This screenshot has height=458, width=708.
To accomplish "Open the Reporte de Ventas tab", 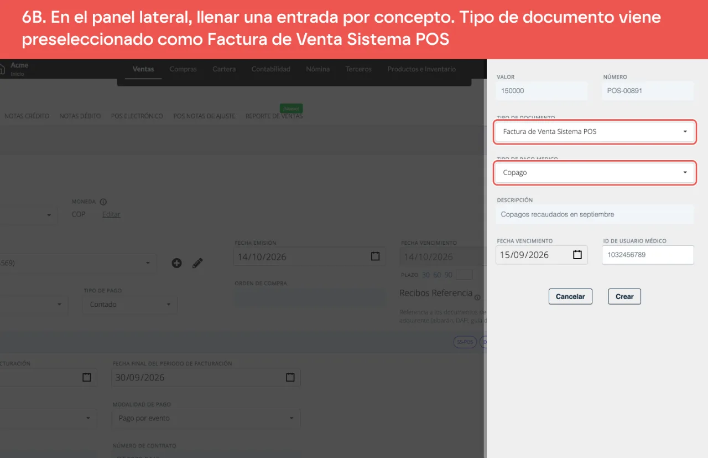I will [274, 116].
